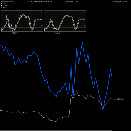This screenshot has width=131, height=131.
Task: Click the 55.04 value in FAST chart
Action: pos(39,19)
